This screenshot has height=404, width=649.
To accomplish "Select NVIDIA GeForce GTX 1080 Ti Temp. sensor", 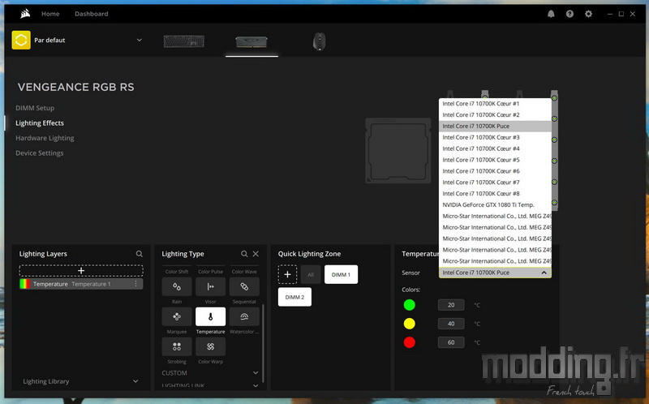I will [495, 204].
